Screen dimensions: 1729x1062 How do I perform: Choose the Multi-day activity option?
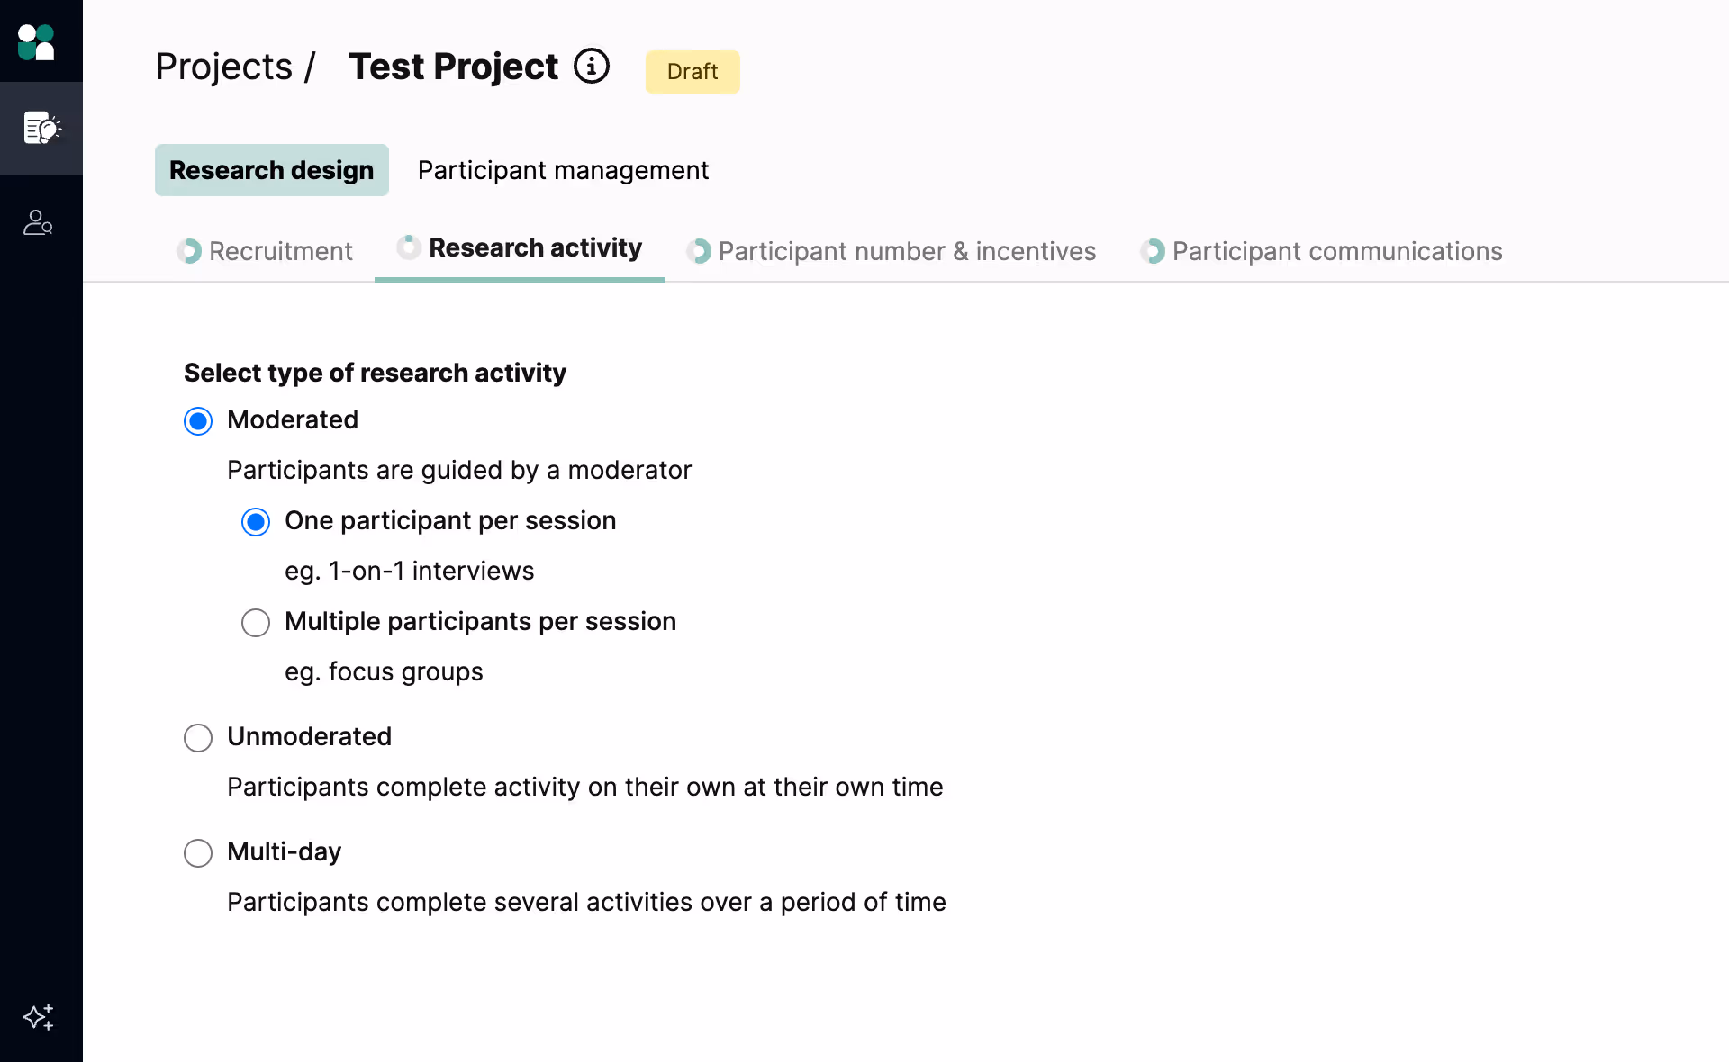click(x=198, y=853)
